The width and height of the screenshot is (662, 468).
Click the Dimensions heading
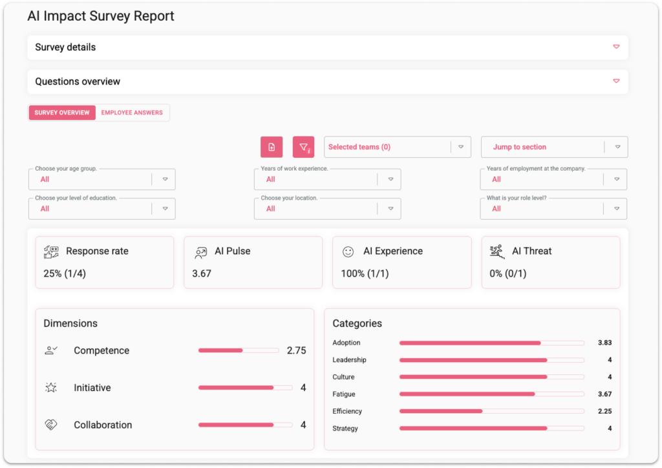tap(70, 323)
